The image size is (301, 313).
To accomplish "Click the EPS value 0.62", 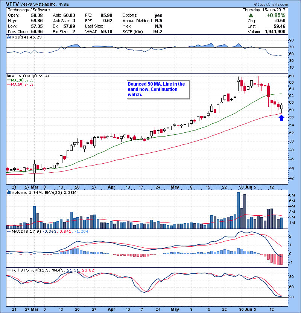I will tap(108, 21).
